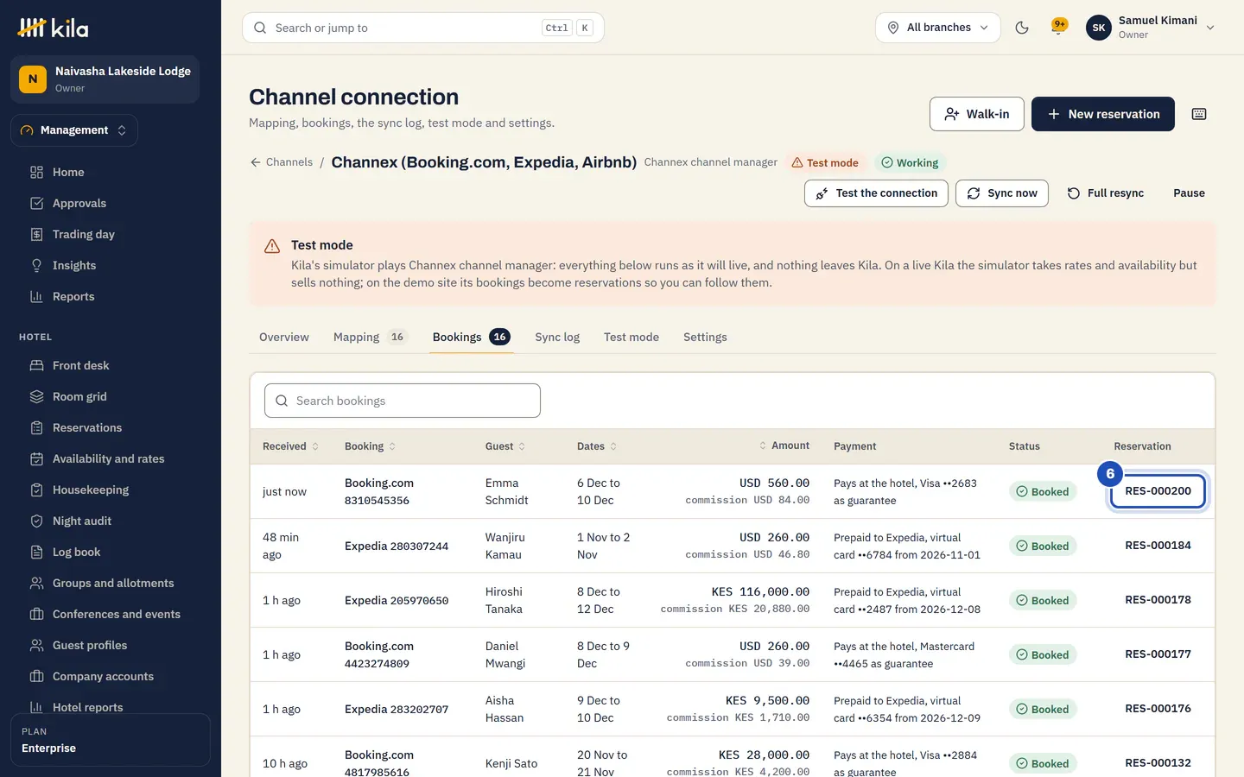Toggle dark mode moon icon

click(x=1022, y=28)
